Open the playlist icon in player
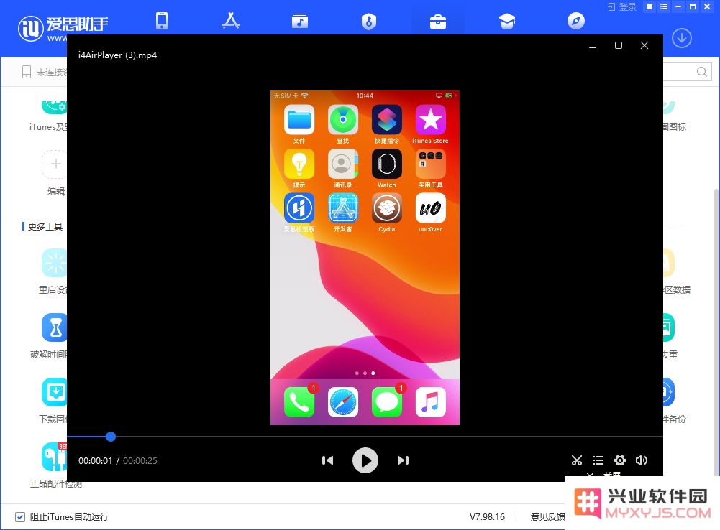720x530 pixels. click(598, 460)
